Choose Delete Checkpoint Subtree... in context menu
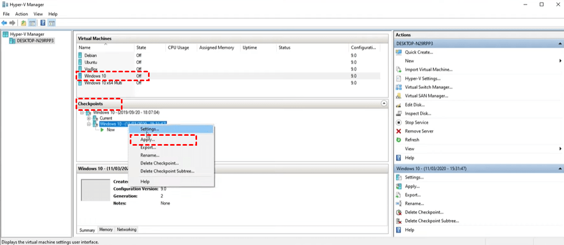 171,171
